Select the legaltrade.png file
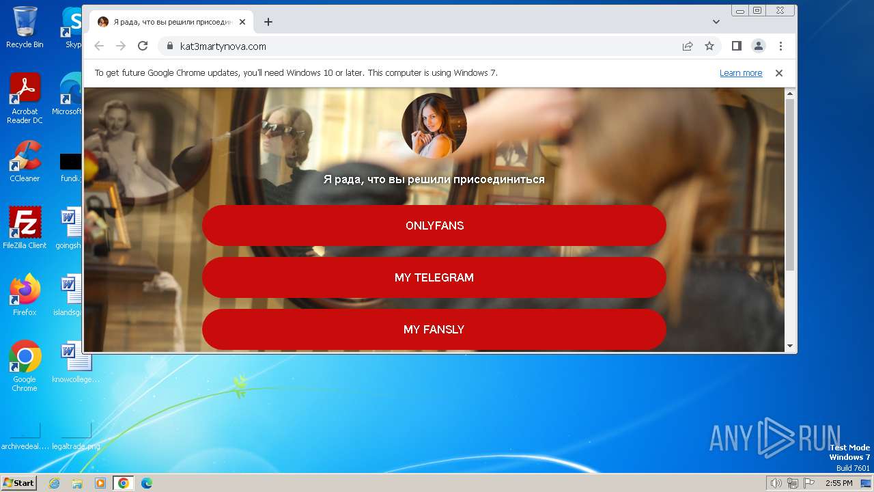 (76, 436)
